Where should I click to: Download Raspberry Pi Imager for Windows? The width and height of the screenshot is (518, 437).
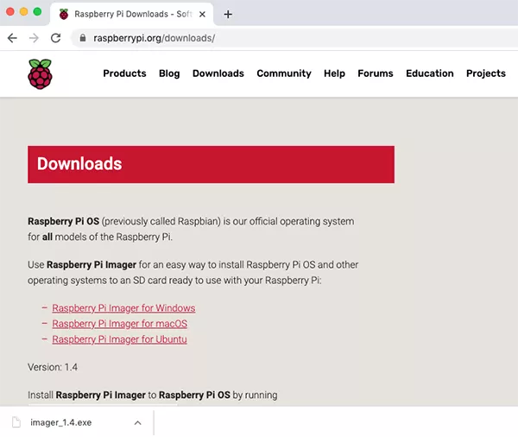[x=123, y=308]
